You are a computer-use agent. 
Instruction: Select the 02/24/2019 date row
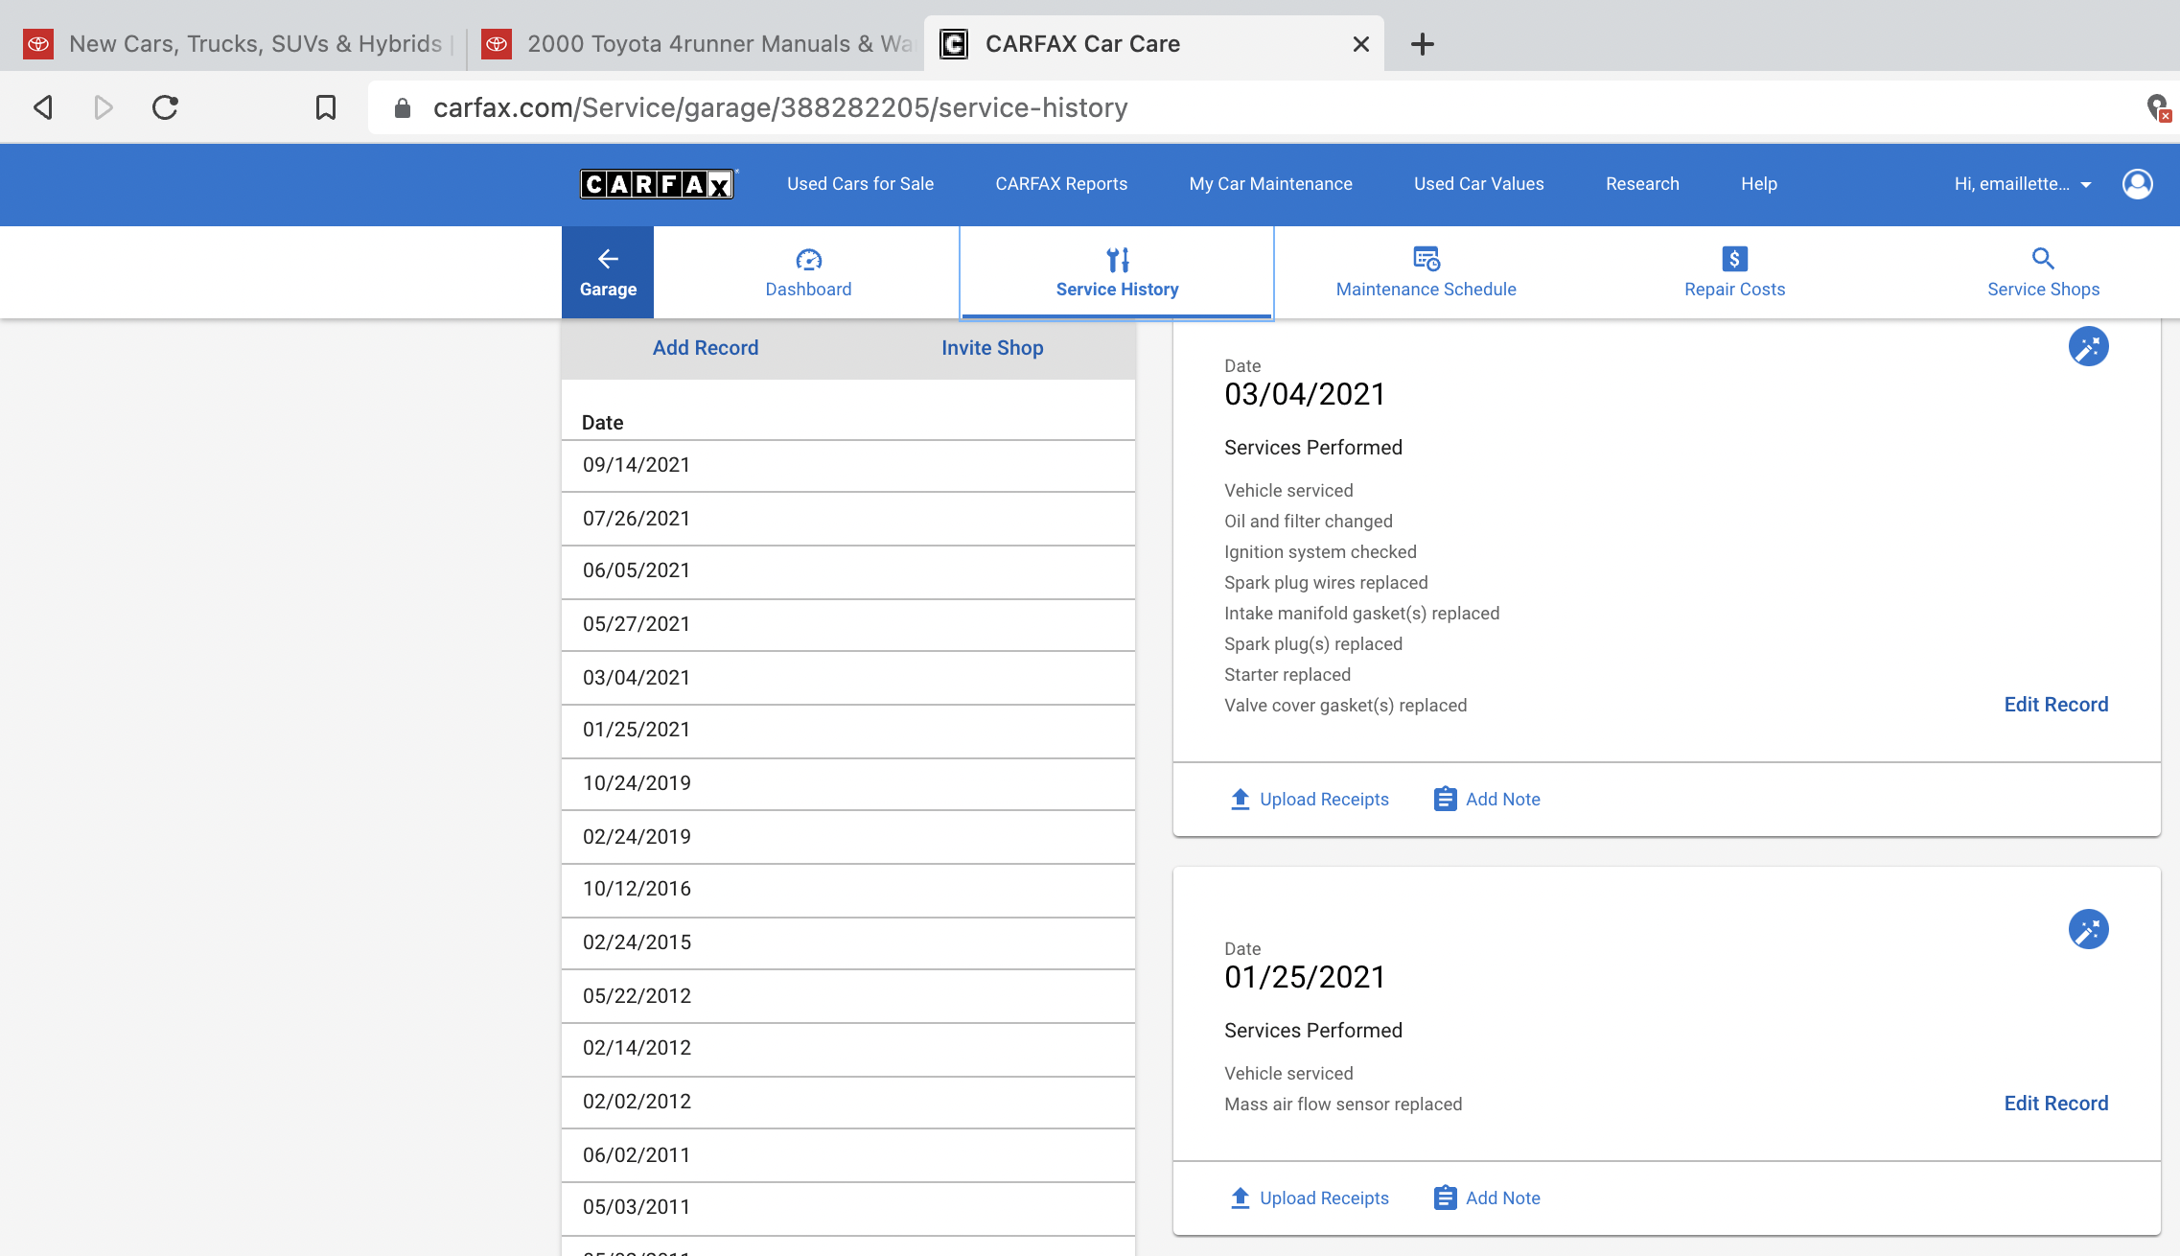coord(848,837)
